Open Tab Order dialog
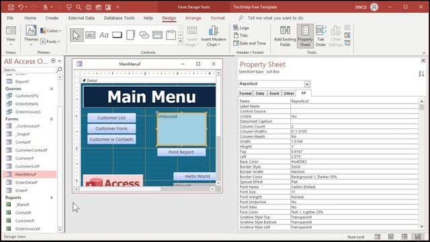This screenshot has height=242, width=430. coord(320,36)
